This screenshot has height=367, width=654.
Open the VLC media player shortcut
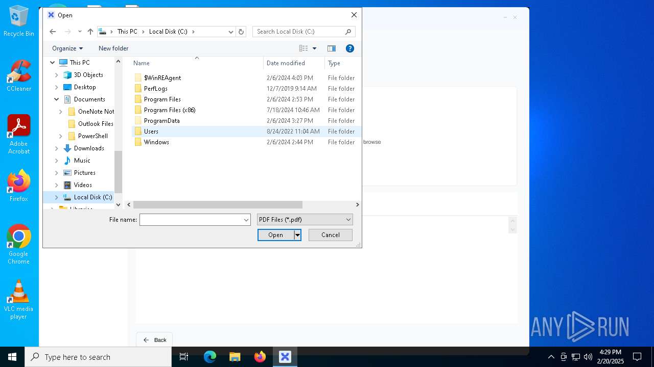(19, 300)
